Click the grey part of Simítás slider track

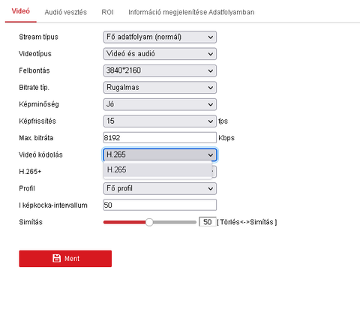[x=175, y=222]
